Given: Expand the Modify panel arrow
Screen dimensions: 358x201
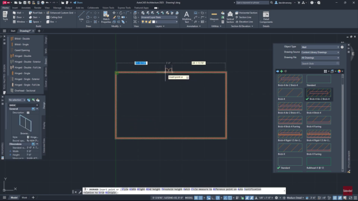Looking at the screenshot, I should click(x=120, y=26).
